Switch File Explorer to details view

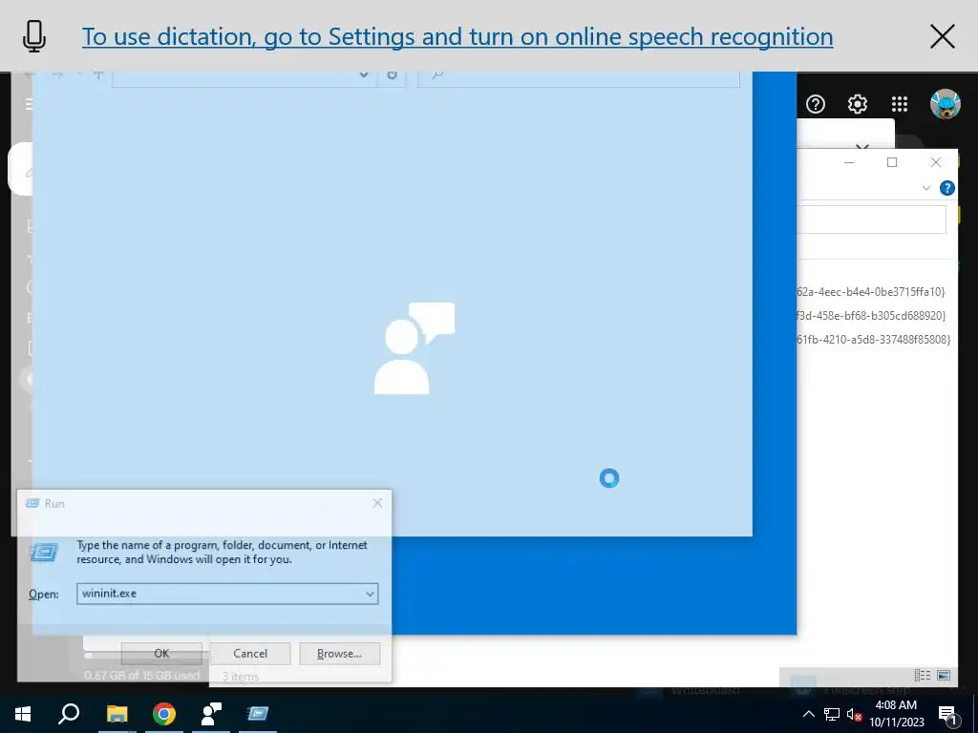coord(923,675)
